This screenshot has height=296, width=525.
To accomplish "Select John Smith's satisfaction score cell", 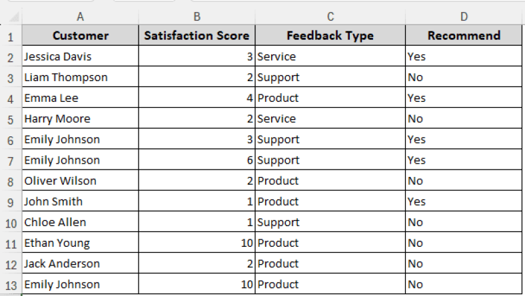I will click(x=197, y=202).
